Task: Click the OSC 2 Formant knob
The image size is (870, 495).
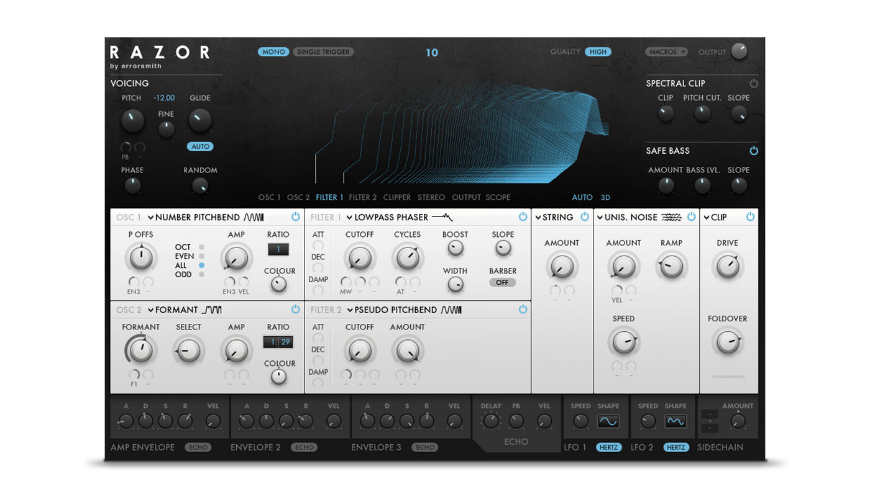Action: pos(141,351)
